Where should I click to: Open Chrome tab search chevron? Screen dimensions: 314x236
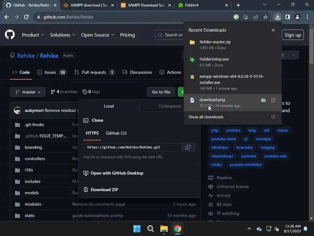(x=265, y=4)
